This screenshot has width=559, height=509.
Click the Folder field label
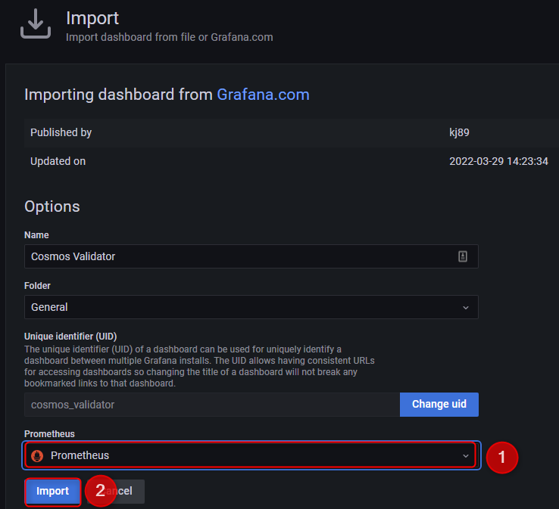tap(37, 286)
